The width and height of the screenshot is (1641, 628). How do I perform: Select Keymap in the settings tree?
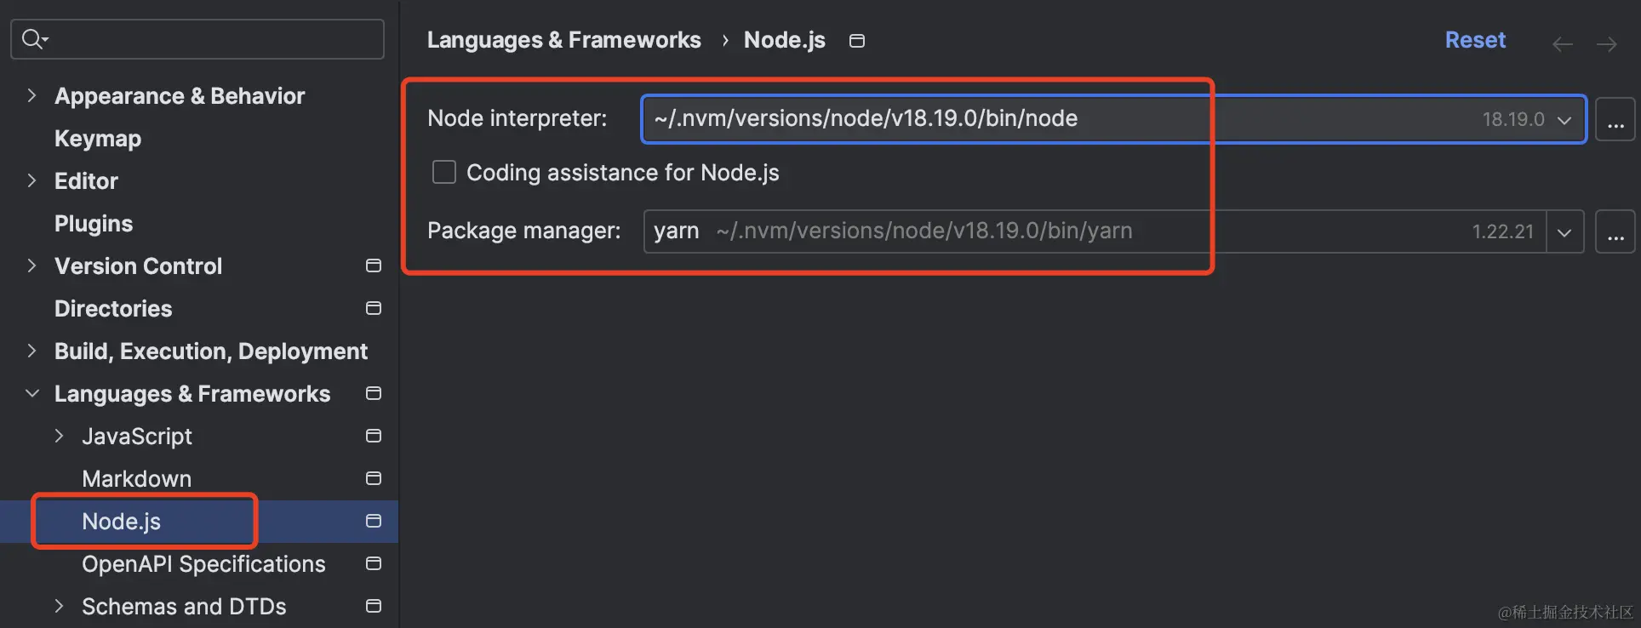98,139
